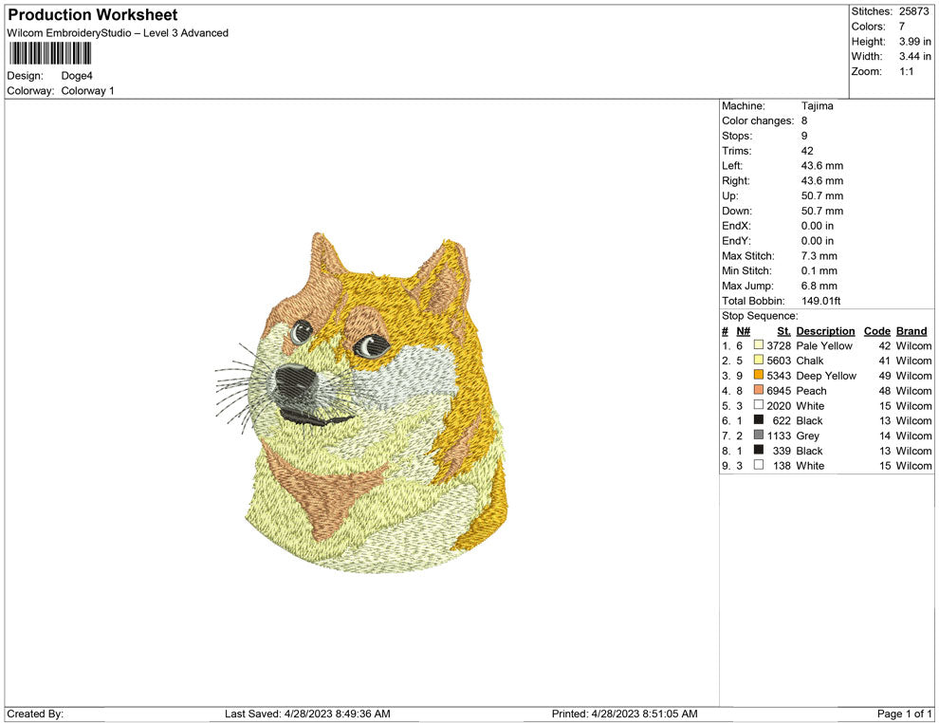Viewport: 939px width, 723px height.
Task: Click the Colorway 1 value
Action: pyautogui.click(x=87, y=91)
